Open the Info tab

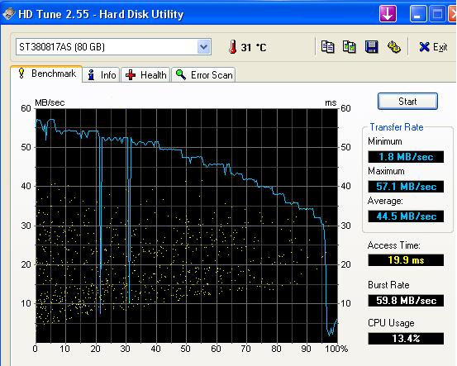coord(102,75)
